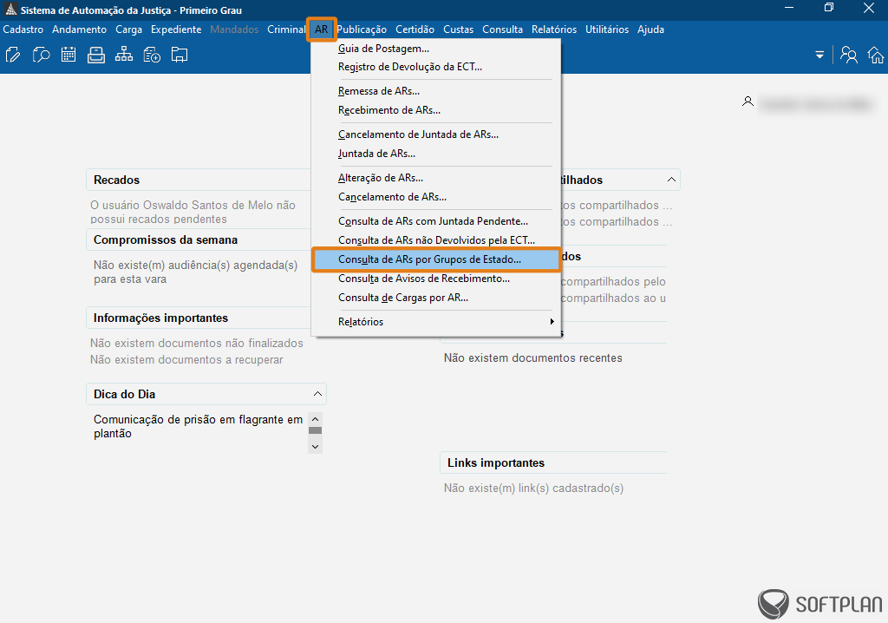Open the hierarchy tree toolbar icon
Image resolution: width=888 pixels, height=623 pixels.
click(x=123, y=55)
